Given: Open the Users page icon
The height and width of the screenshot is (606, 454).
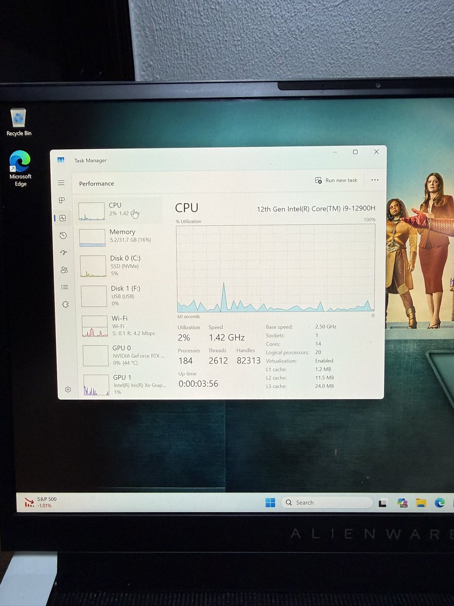Looking at the screenshot, I should tap(64, 270).
